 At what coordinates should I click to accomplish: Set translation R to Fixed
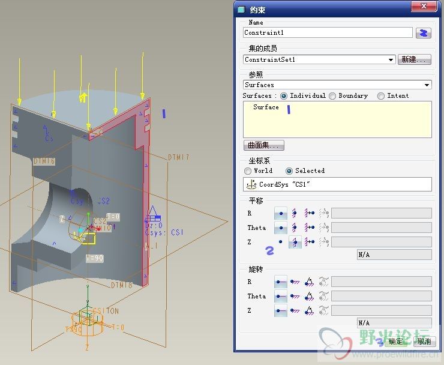(295, 213)
